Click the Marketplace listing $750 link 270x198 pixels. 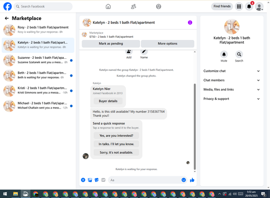(x=111, y=37)
